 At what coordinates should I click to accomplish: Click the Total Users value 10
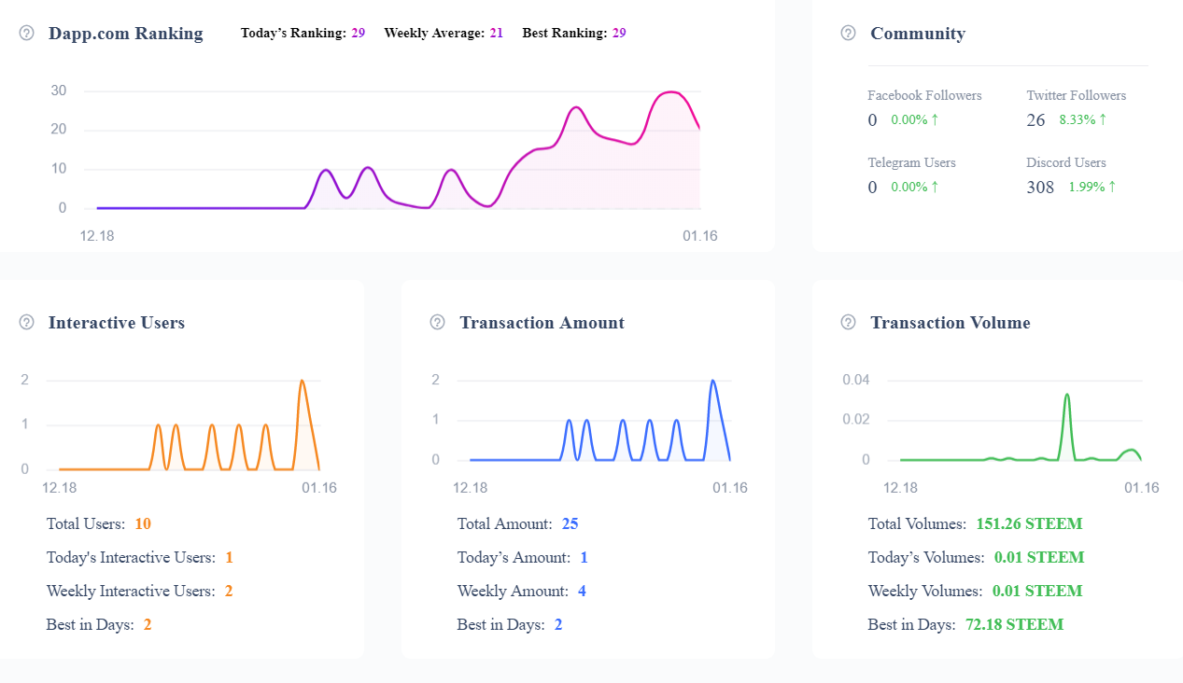pos(143,523)
